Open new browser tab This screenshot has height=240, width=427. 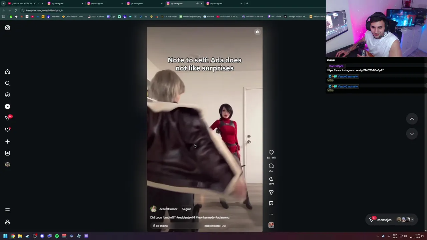pos(247,3)
